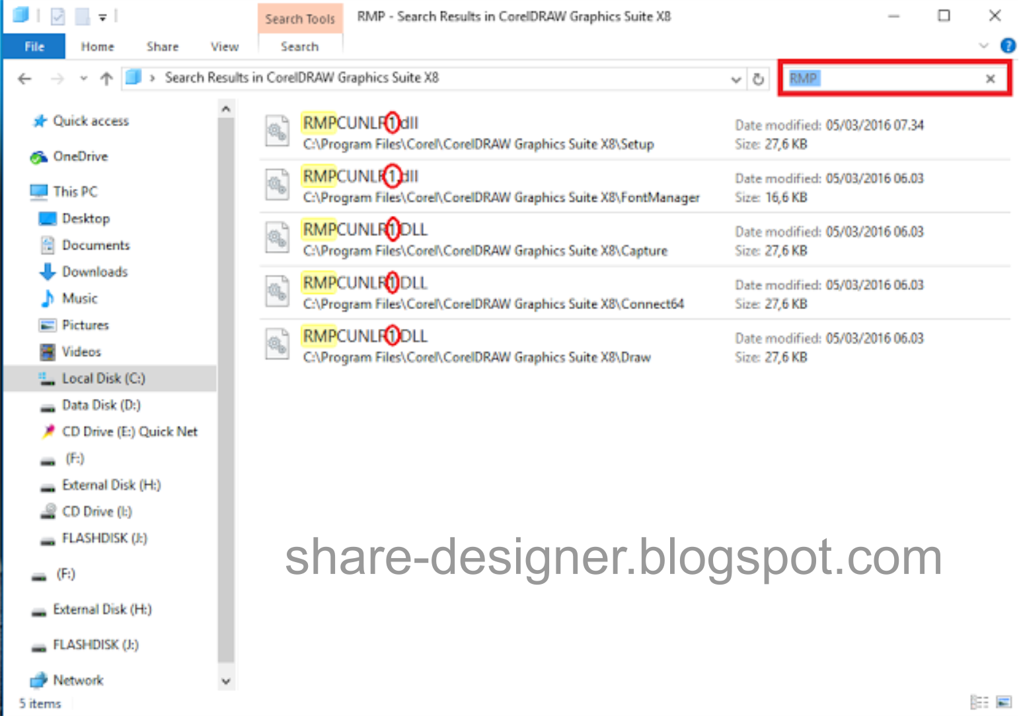
Task: Click the DLL file icon for Setup result
Action: (x=278, y=132)
